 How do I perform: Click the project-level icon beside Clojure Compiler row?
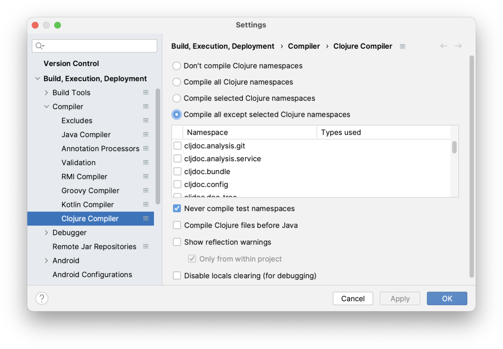146,219
